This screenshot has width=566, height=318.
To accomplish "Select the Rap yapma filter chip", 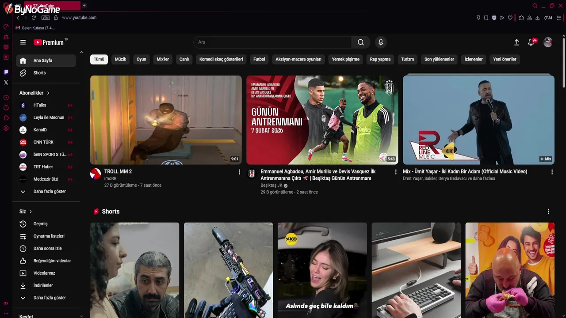I will click(380, 59).
